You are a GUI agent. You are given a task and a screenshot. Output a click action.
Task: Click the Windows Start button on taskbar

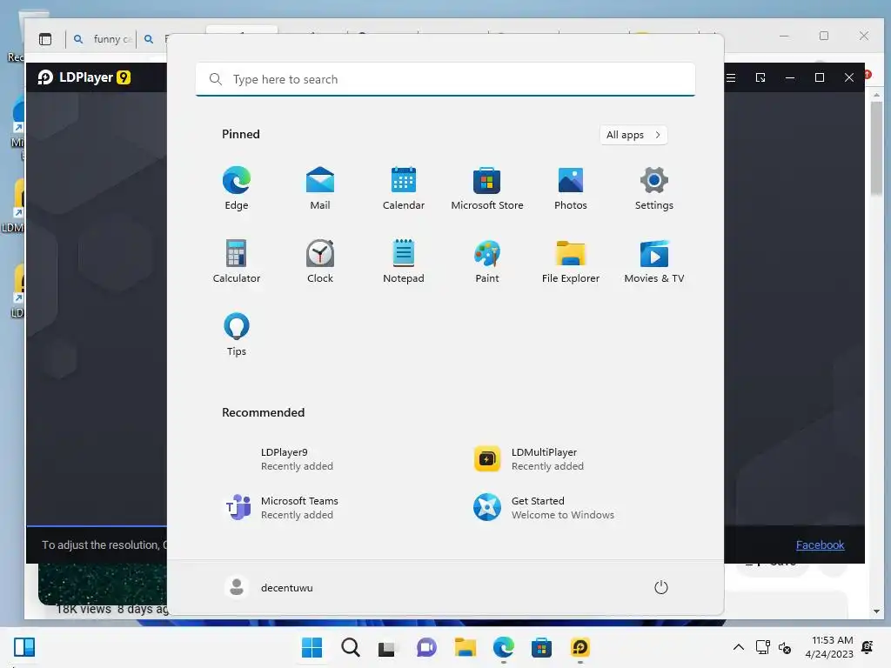(x=312, y=647)
